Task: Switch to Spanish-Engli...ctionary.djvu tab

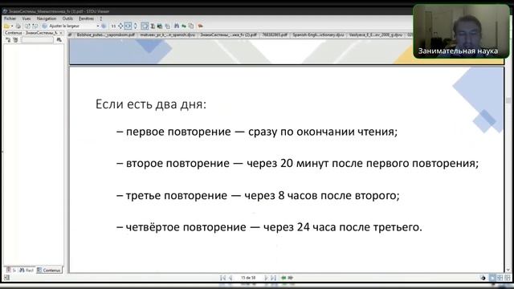Action: click(318, 35)
